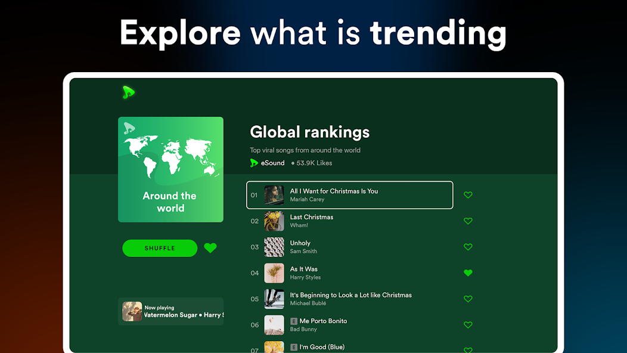Open the Around the world playlist cover

[170, 169]
